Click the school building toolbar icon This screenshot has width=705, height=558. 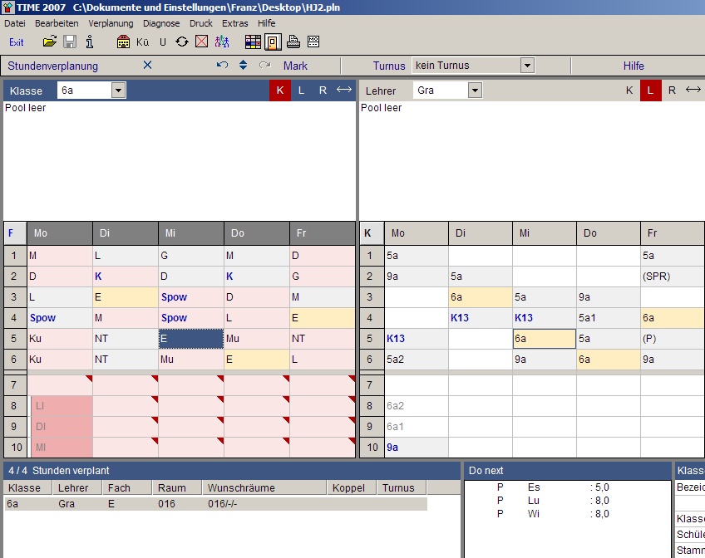123,42
